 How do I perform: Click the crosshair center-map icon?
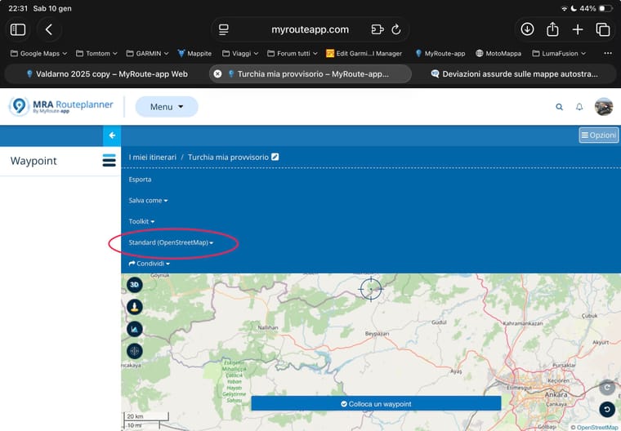(x=135, y=351)
